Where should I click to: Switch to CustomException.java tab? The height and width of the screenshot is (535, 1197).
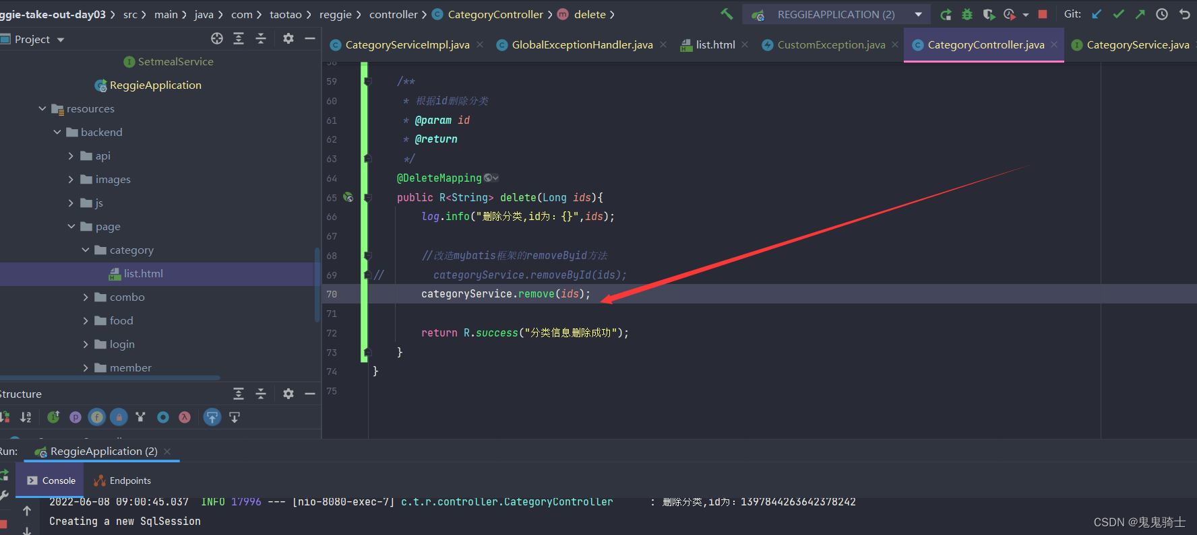coord(831,44)
